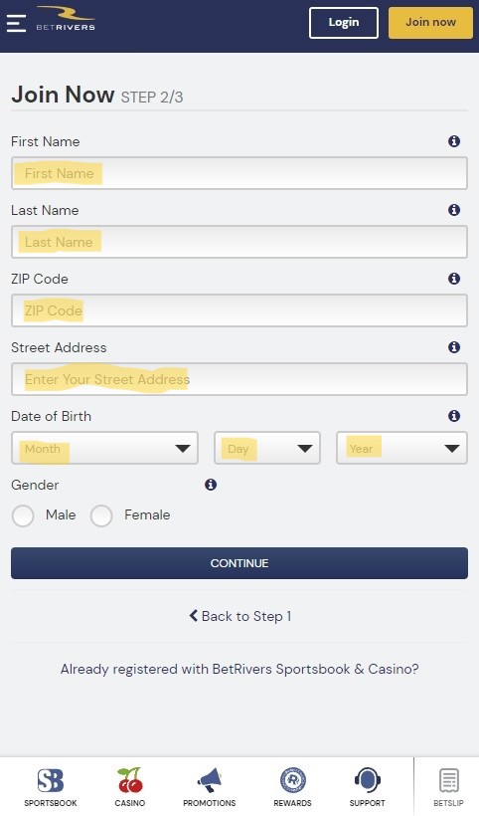Open the Support headset tab
The image size is (479, 816).
pos(368,787)
